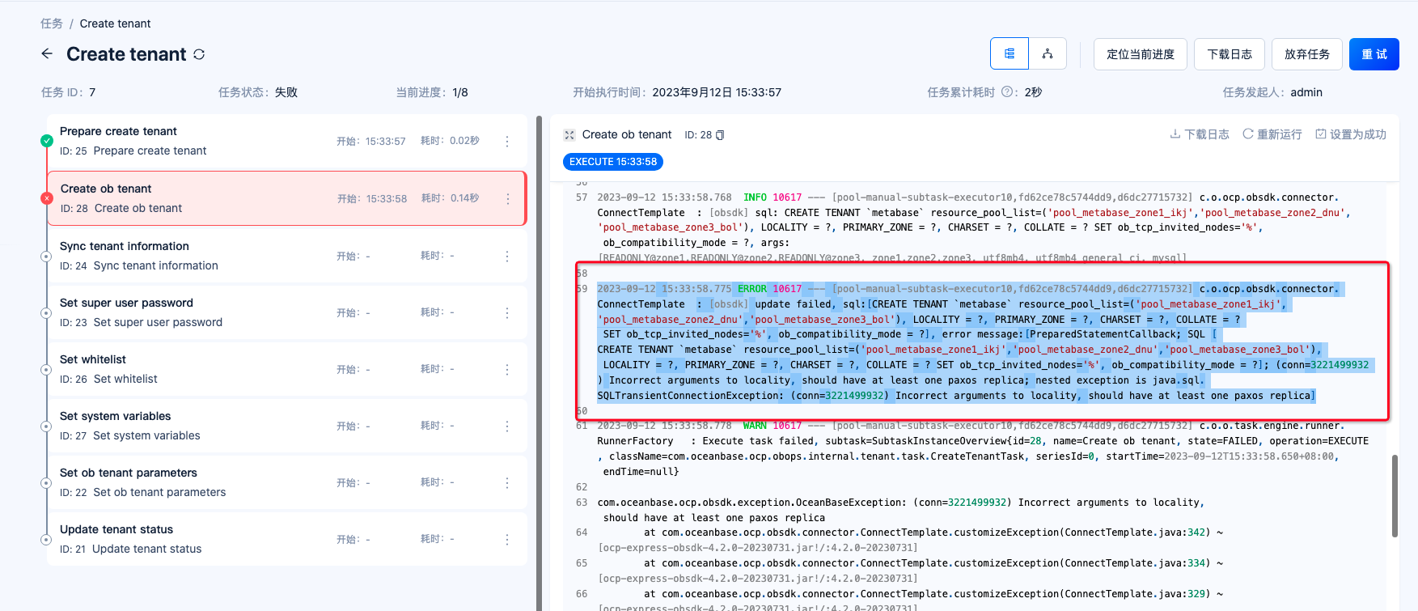Screen dimensions: 1418x611
Task: Switch to list view layout
Action: pyautogui.click(x=1010, y=54)
